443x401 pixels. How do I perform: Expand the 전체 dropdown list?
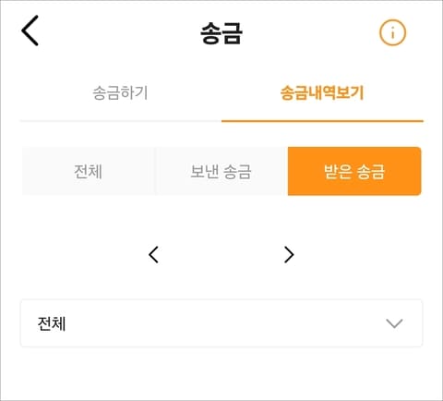click(x=221, y=323)
